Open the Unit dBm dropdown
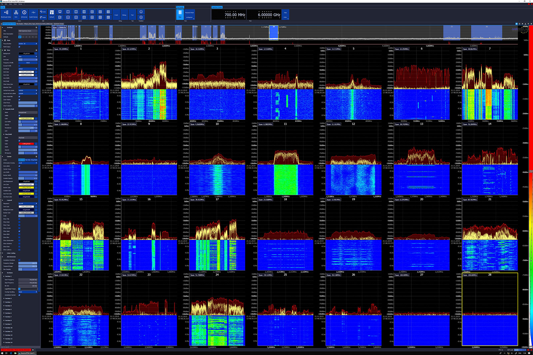The width and height of the screenshot is (533, 355). pos(28,57)
